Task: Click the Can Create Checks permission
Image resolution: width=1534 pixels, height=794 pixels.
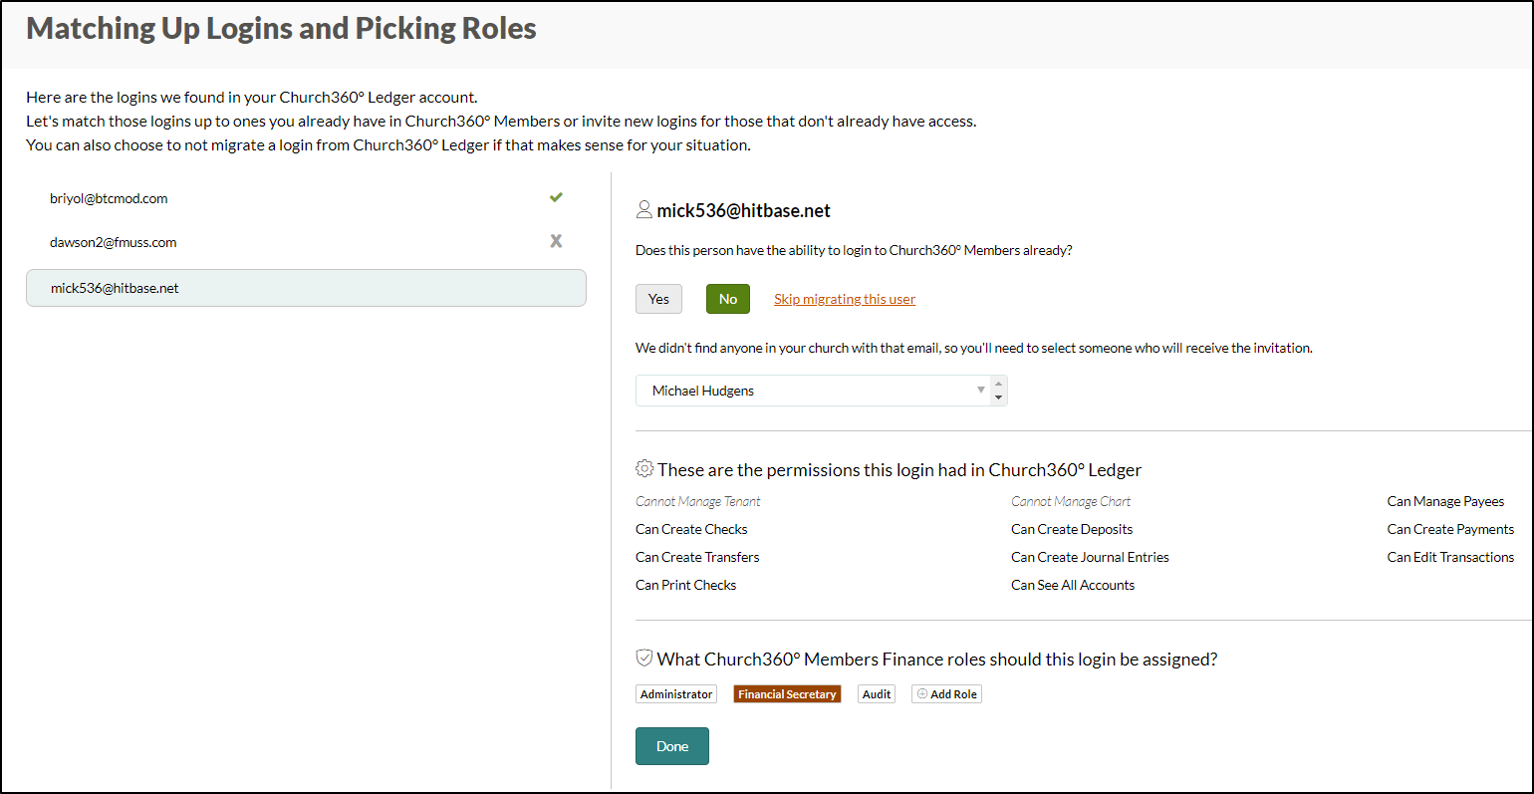Action: tap(691, 529)
